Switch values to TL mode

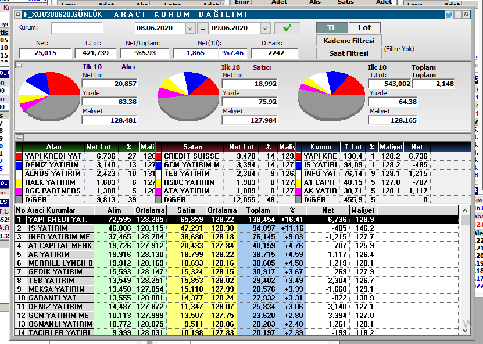[x=332, y=28]
